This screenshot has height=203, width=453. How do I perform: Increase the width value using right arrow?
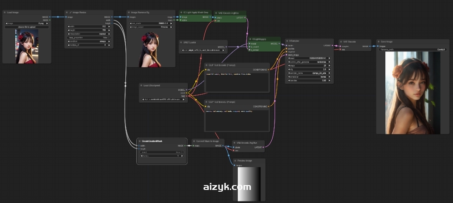point(111,26)
